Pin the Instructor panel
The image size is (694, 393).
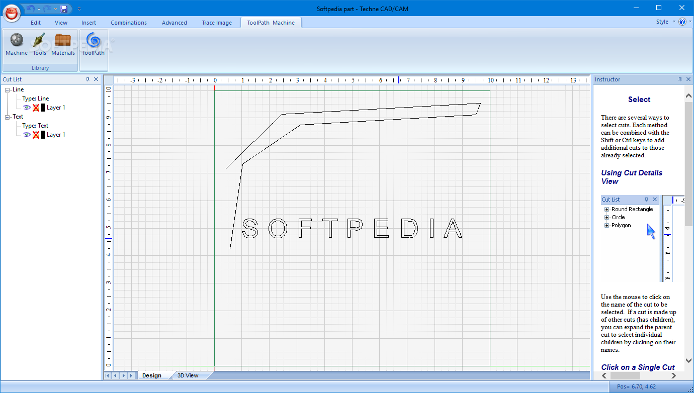680,79
